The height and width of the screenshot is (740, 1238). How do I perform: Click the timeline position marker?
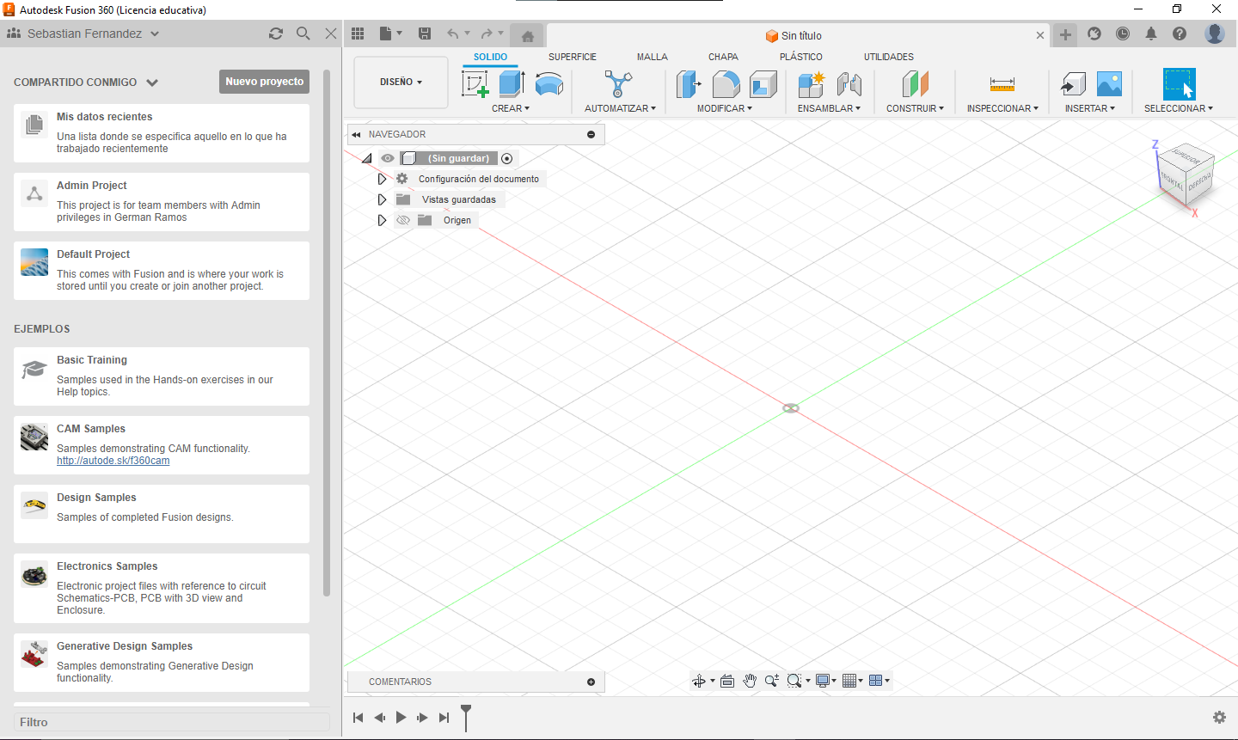[x=466, y=717]
